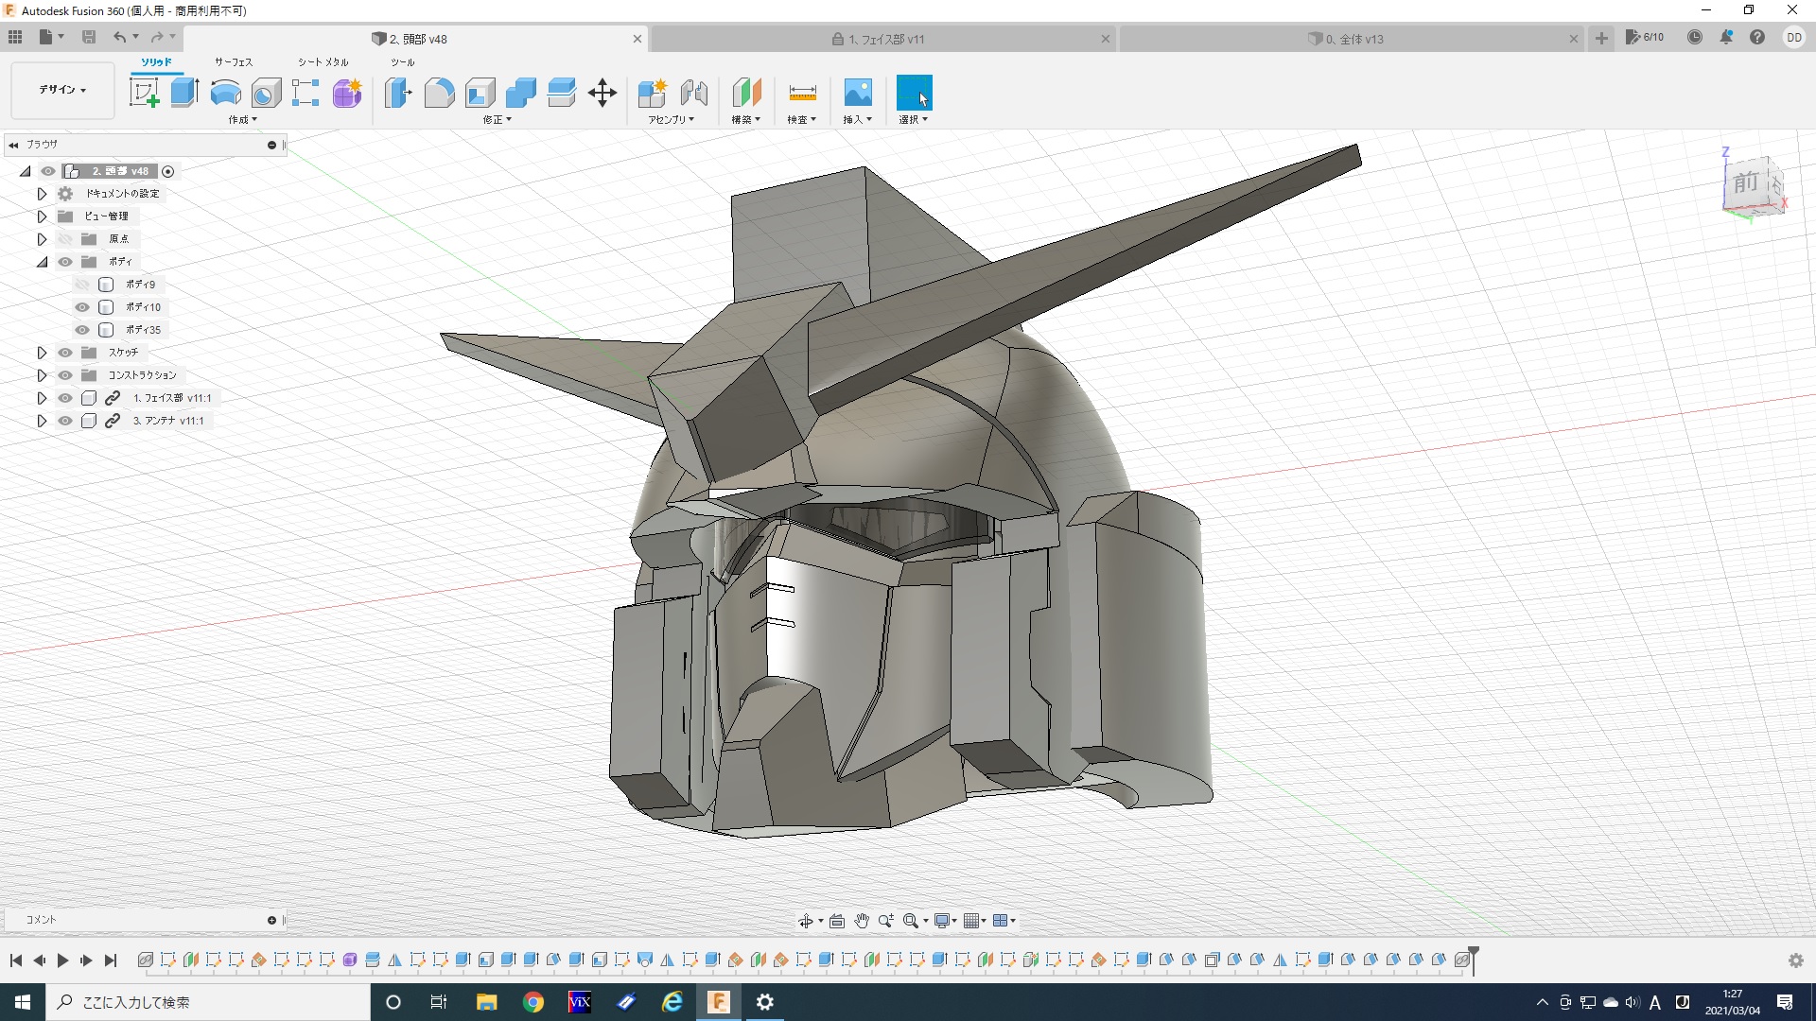Click the Extrude tool icon
This screenshot has height=1021, width=1816.
click(184, 93)
